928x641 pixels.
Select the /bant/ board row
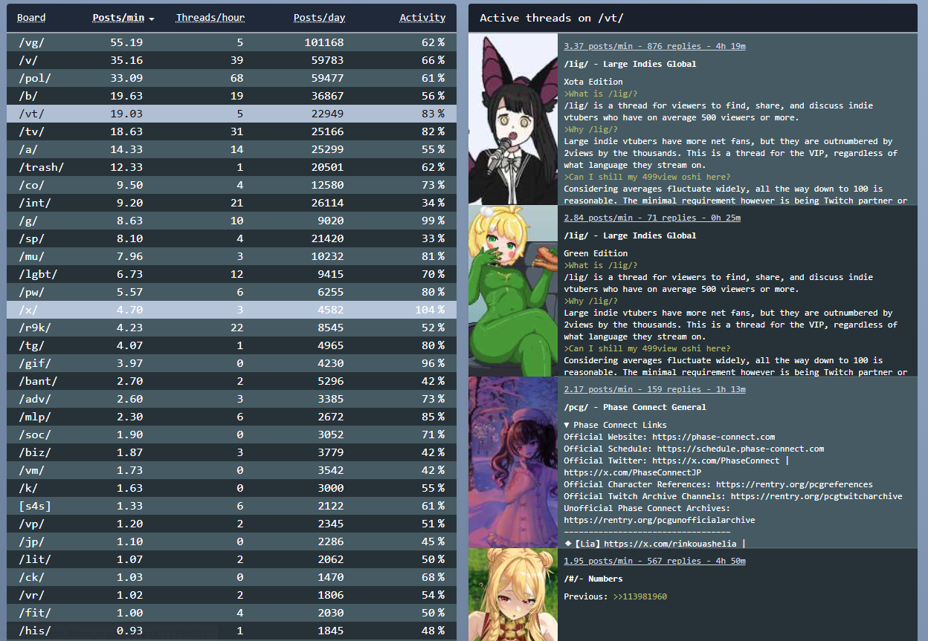pyautogui.click(x=231, y=381)
